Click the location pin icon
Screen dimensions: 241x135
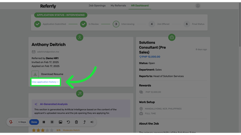[x=141, y=109]
